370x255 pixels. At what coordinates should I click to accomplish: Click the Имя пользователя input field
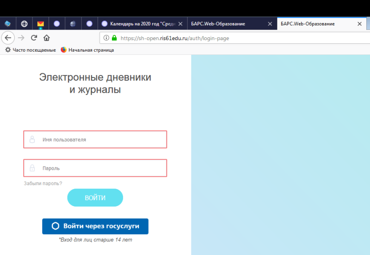click(95, 139)
